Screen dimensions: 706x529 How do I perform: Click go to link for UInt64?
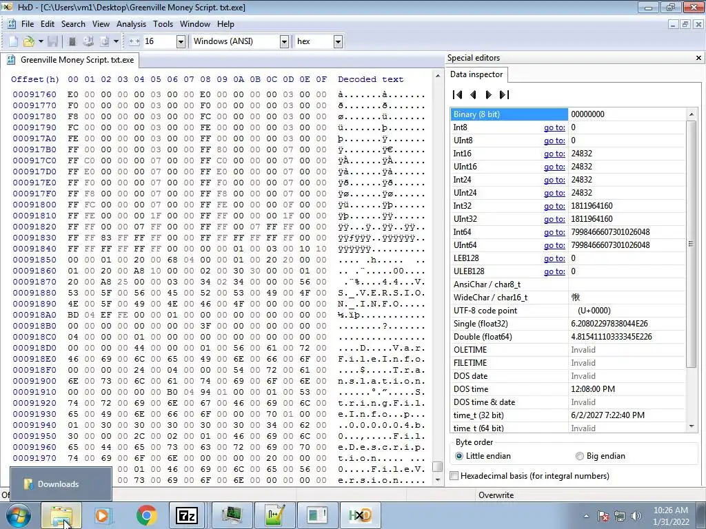[554, 245]
